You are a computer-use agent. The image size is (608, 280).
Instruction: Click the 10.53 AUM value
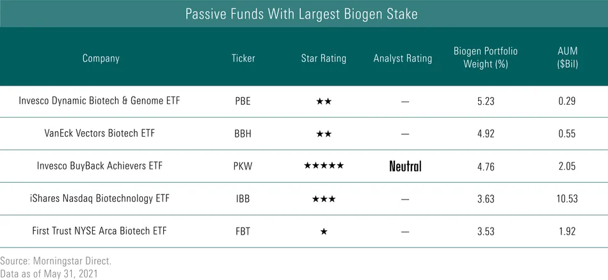click(x=567, y=199)
